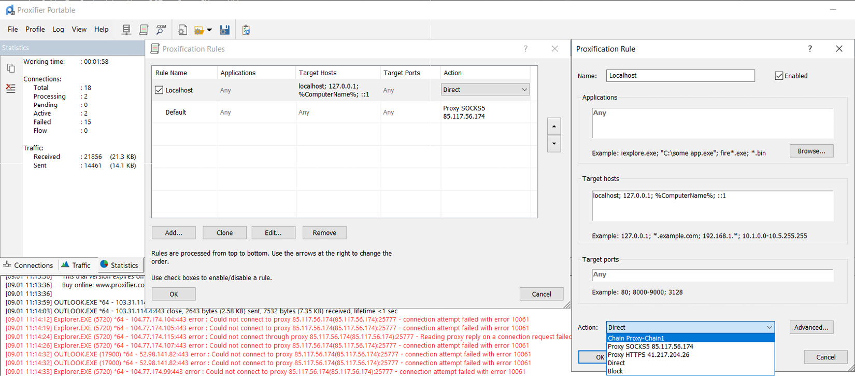Open the Log menu

(58, 30)
